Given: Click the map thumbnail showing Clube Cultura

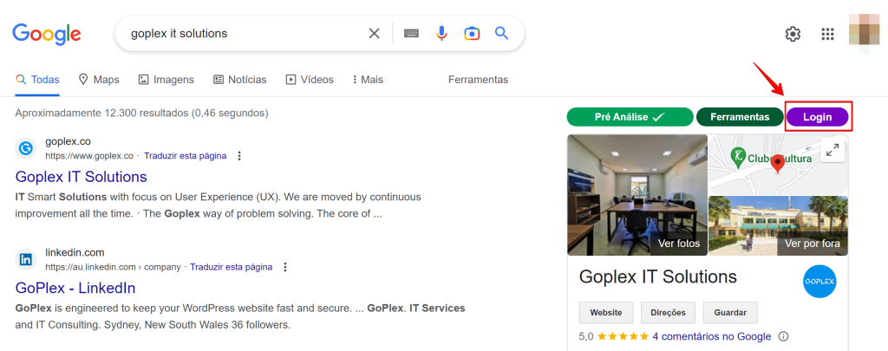Looking at the screenshot, I should click(x=778, y=164).
